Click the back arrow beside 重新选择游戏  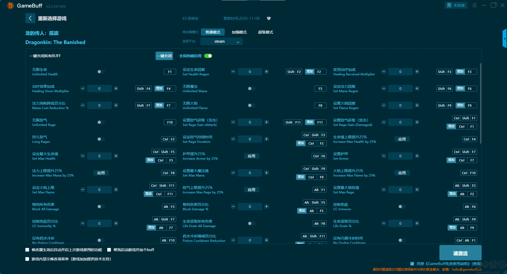30,18
